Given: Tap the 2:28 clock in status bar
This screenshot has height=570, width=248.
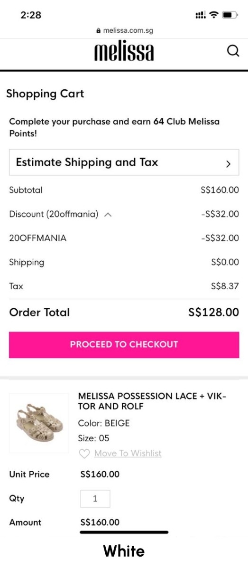Looking at the screenshot, I should pyautogui.click(x=31, y=15).
